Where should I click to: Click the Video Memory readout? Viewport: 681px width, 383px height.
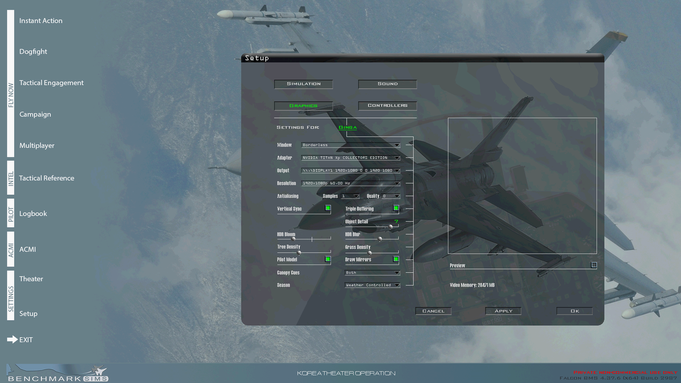tap(472, 286)
